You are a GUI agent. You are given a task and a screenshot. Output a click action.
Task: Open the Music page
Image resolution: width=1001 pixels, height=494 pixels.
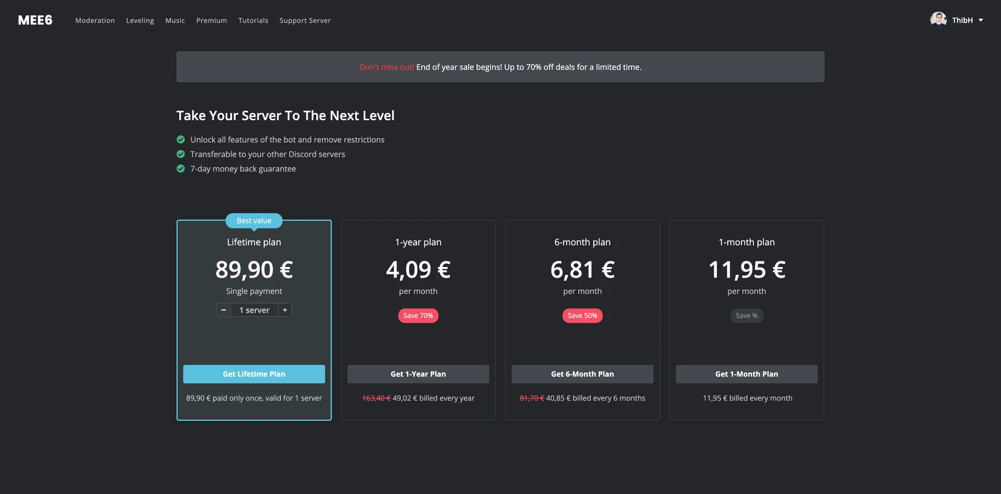coord(175,20)
